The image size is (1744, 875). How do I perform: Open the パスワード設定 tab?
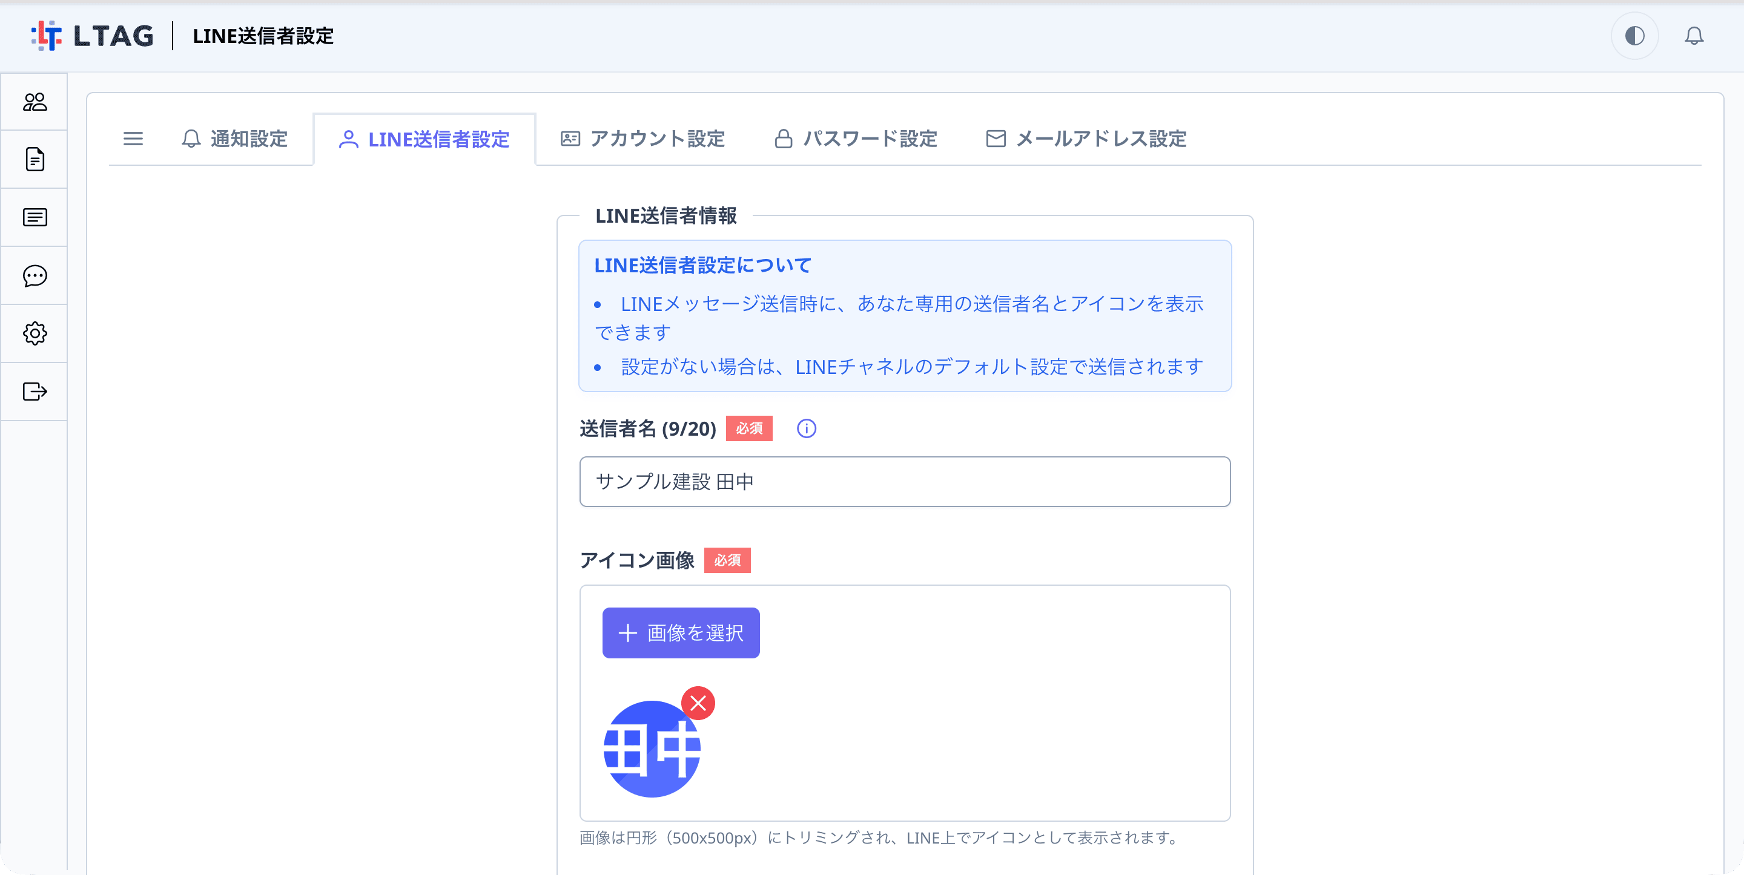[856, 139]
